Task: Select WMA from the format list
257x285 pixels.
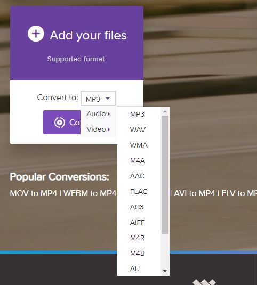Action: click(139, 145)
